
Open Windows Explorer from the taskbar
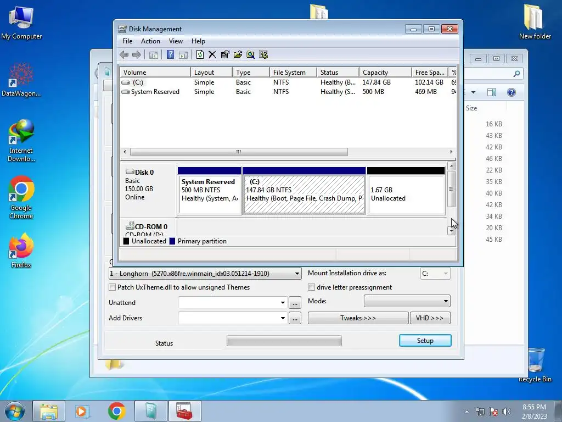tap(49, 411)
